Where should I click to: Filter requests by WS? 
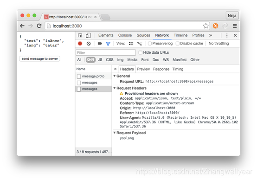[166, 60]
